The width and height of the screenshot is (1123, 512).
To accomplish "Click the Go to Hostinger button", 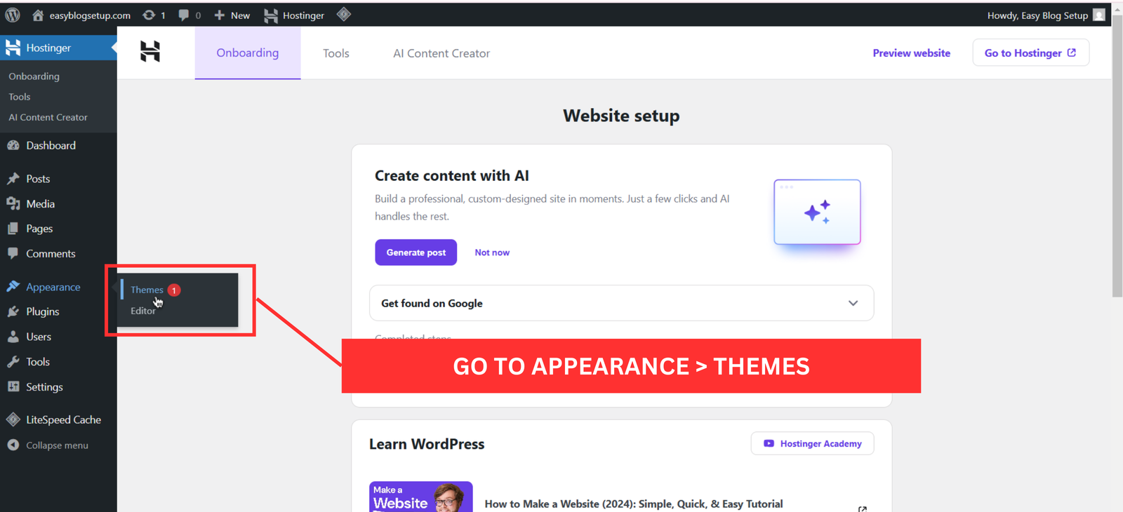I will [1030, 53].
